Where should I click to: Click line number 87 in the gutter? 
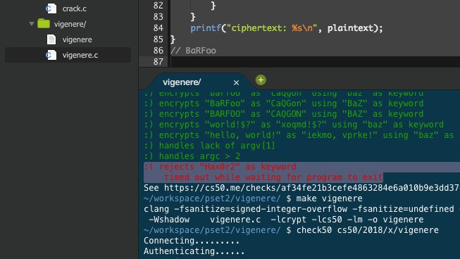[x=158, y=62]
